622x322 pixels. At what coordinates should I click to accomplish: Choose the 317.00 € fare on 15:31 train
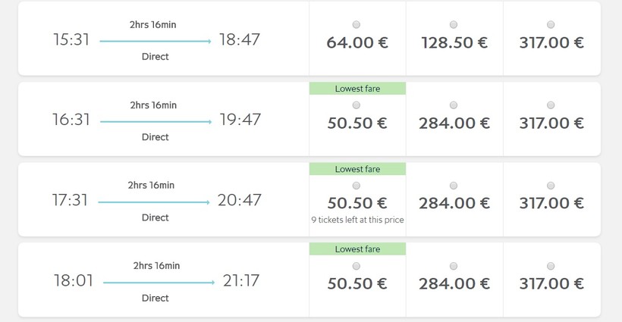[551, 25]
